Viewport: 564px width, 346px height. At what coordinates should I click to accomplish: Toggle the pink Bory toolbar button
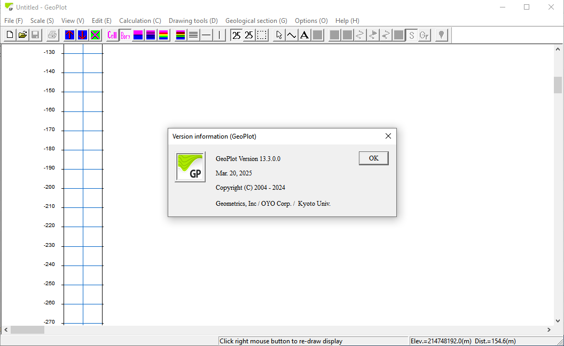coord(125,35)
